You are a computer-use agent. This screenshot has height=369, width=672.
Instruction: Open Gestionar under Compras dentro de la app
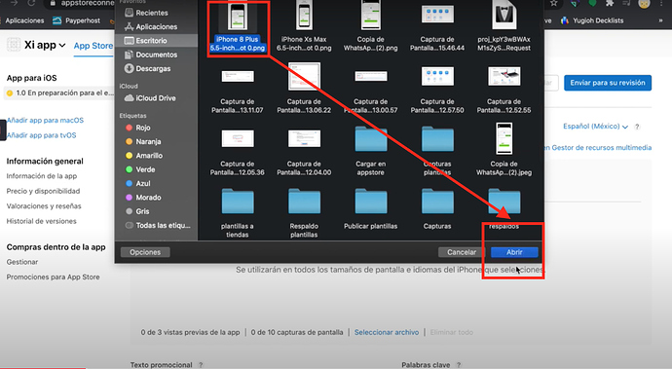tap(22, 262)
